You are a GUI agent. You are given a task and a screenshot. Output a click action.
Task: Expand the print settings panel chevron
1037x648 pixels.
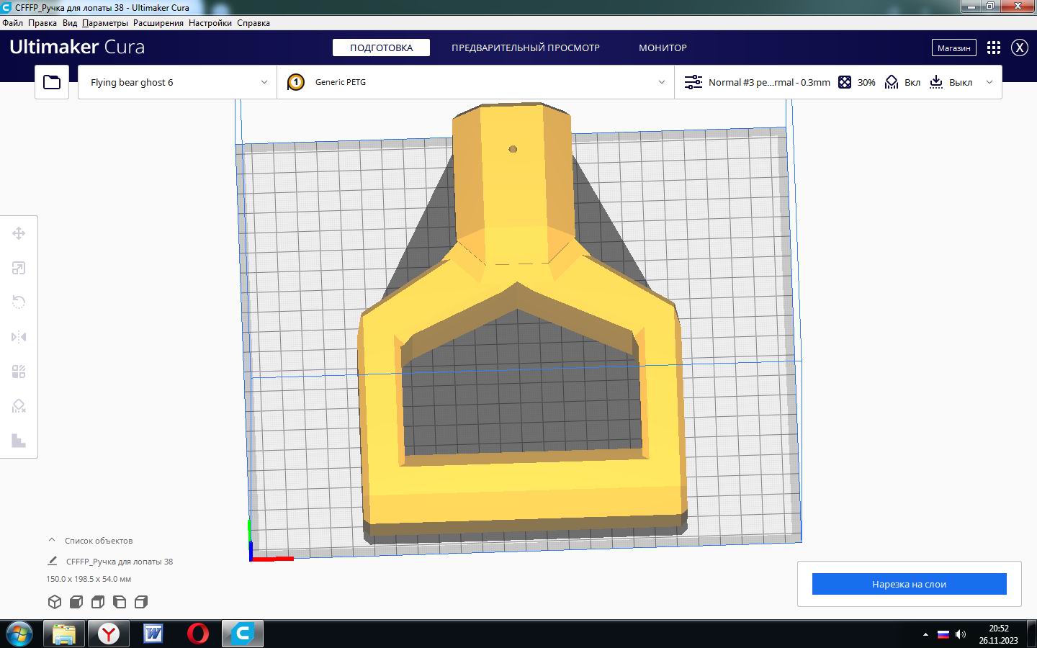[x=989, y=82]
